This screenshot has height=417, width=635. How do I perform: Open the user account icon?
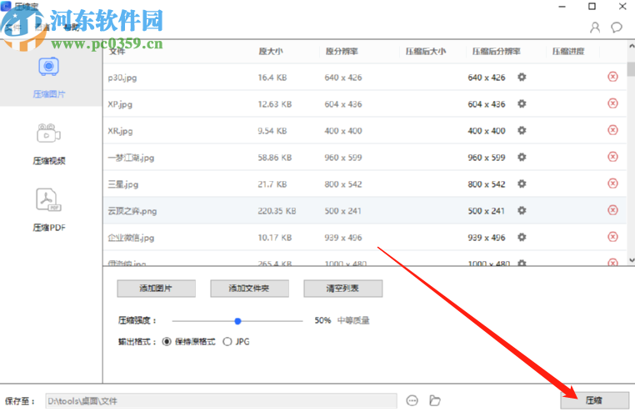pyautogui.click(x=595, y=28)
